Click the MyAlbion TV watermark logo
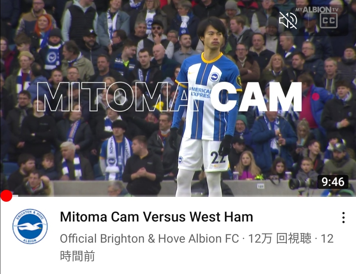356x274 pixels. point(317,10)
